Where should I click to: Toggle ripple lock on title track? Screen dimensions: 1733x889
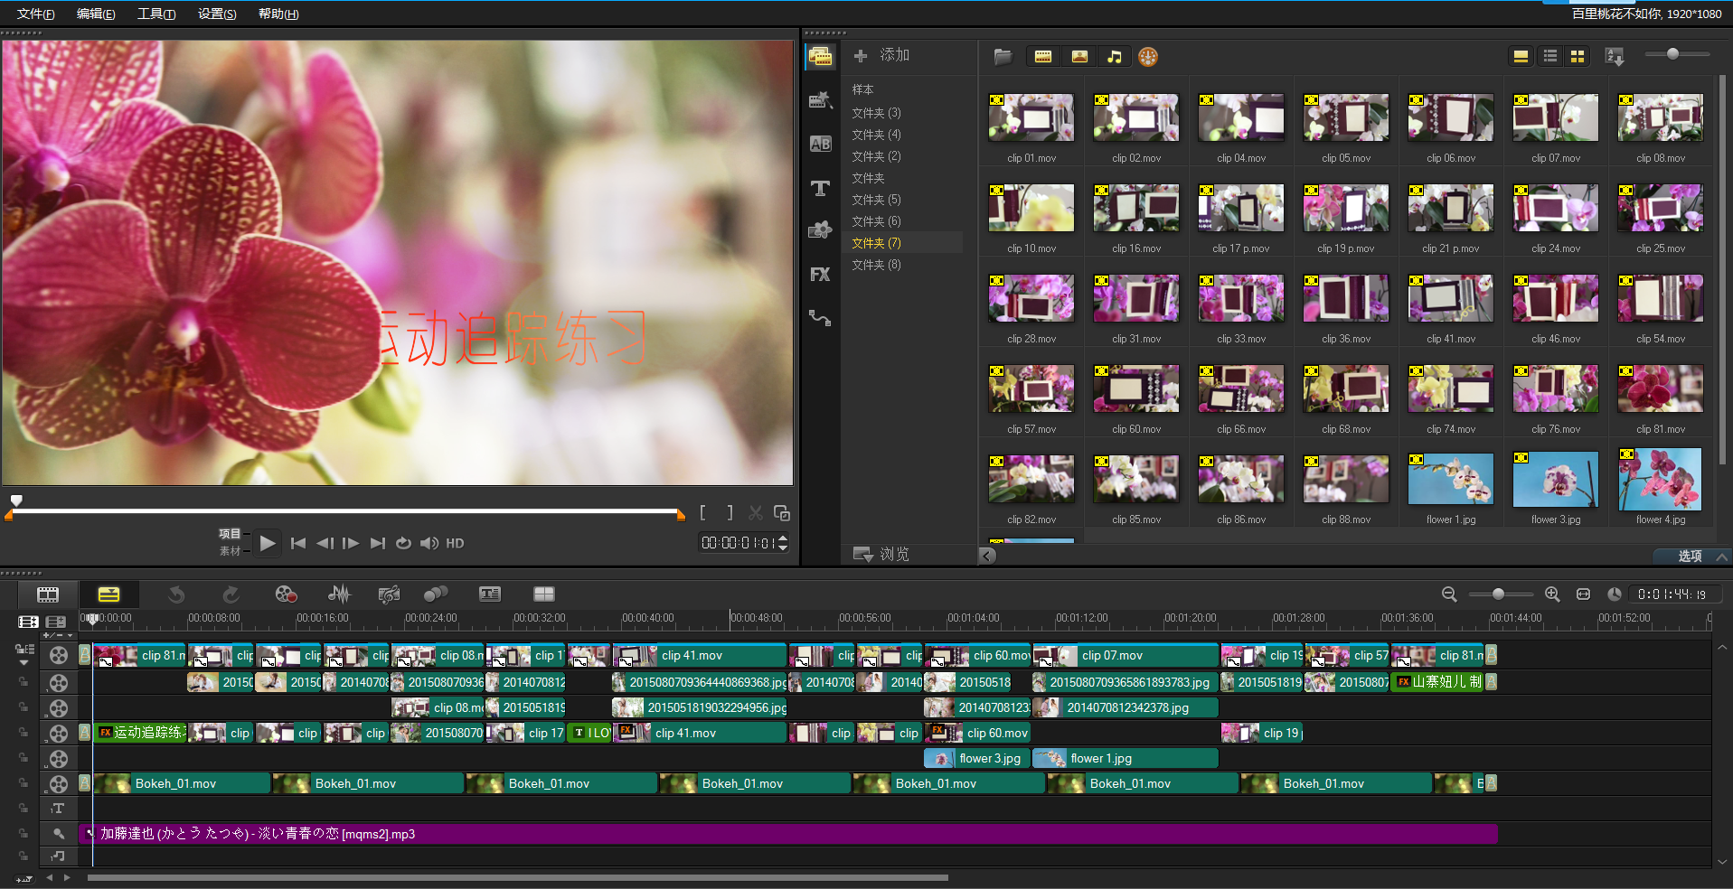click(x=23, y=808)
